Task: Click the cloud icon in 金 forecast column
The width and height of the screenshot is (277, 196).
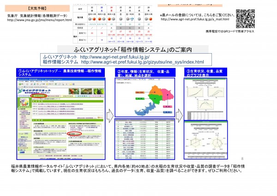Action: [x=90, y=19]
